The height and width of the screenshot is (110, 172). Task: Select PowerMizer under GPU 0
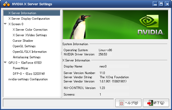pyautogui.click(x=20, y=68)
